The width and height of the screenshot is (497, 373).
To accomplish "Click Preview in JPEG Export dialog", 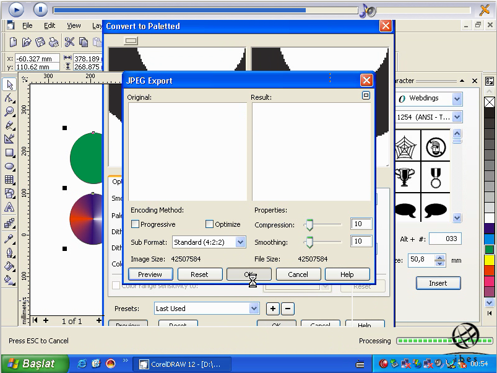I will (150, 274).
